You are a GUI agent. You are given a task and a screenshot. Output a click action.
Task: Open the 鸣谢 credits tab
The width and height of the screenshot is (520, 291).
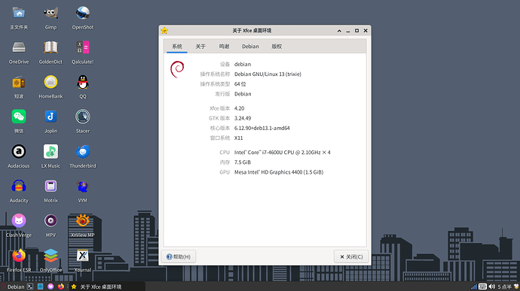pyautogui.click(x=224, y=47)
